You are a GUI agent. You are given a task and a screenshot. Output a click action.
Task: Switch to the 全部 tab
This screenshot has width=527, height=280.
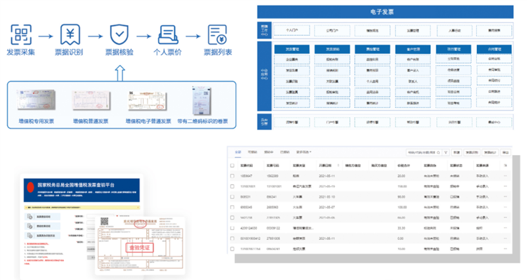tap(238, 152)
